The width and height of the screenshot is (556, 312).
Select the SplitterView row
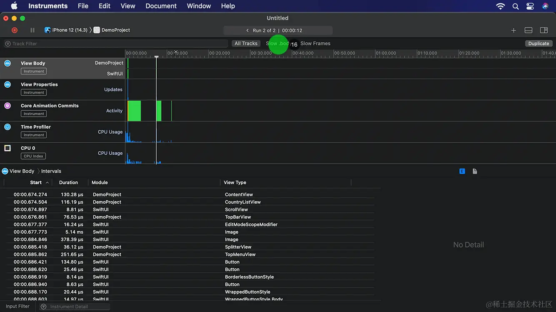point(190,247)
